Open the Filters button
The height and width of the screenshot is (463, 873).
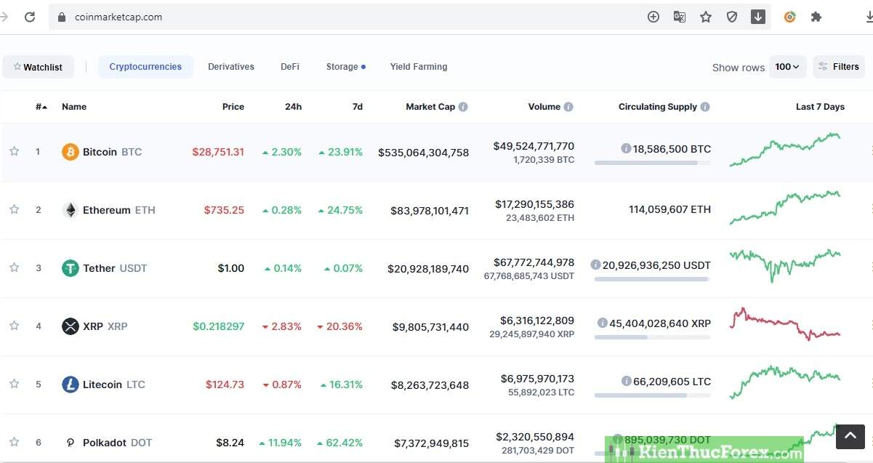coord(839,67)
